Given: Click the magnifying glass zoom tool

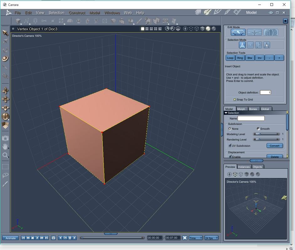Looking at the screenshot, I should (x=5, y=155).
